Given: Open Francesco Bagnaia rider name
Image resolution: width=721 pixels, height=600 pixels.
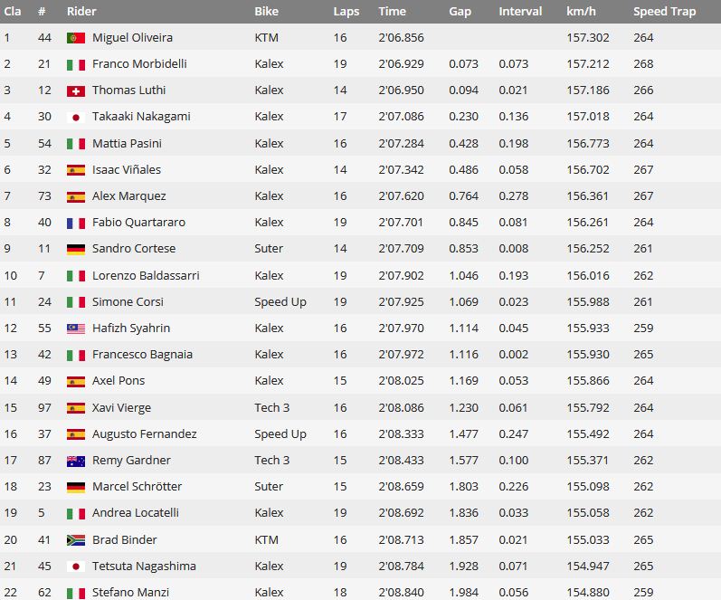Looking at the screenshot, I should [142, 354].
